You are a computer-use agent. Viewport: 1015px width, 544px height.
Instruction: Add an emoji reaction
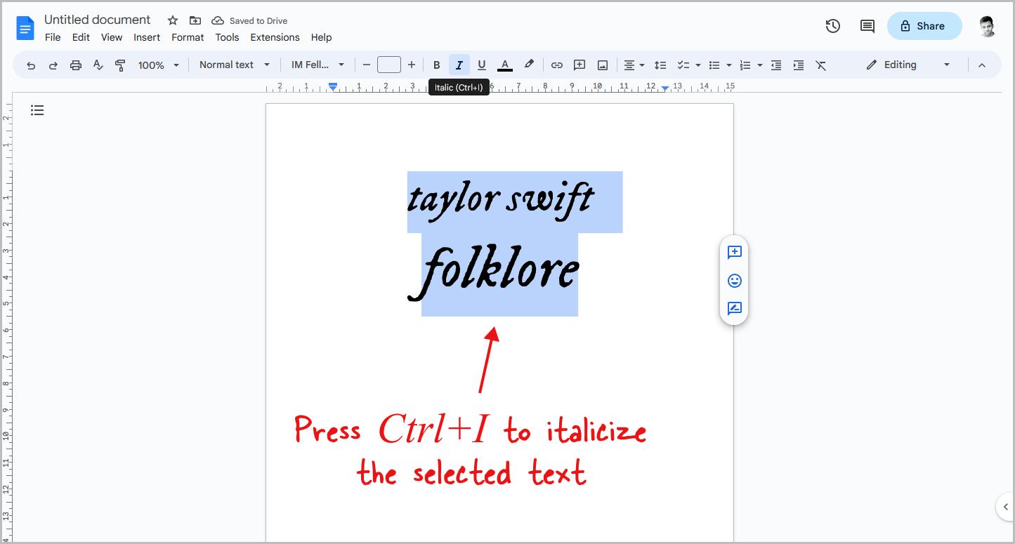point(735,281)
